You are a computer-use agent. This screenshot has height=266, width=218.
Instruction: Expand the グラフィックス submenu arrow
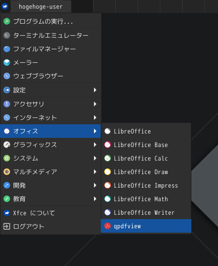tap(95, 145)
